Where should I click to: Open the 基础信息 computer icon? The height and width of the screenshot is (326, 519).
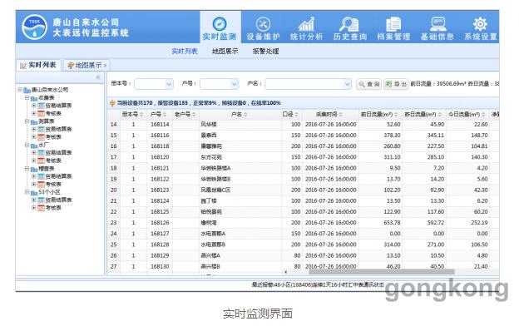(437, 24)
